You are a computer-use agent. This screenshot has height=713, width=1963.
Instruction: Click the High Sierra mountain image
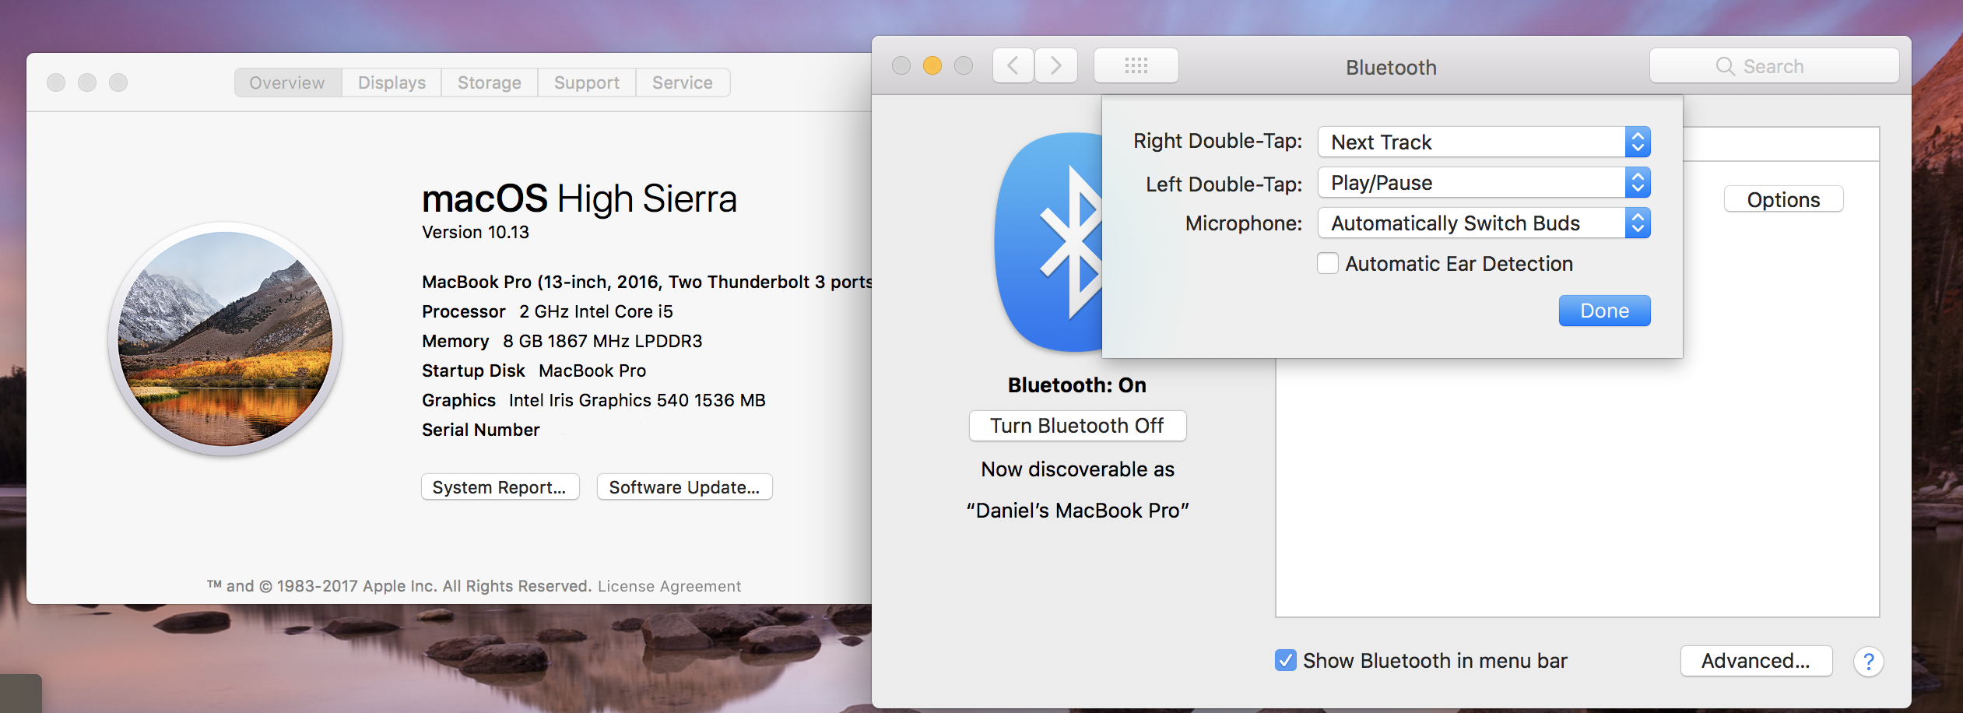pos(225,339)
